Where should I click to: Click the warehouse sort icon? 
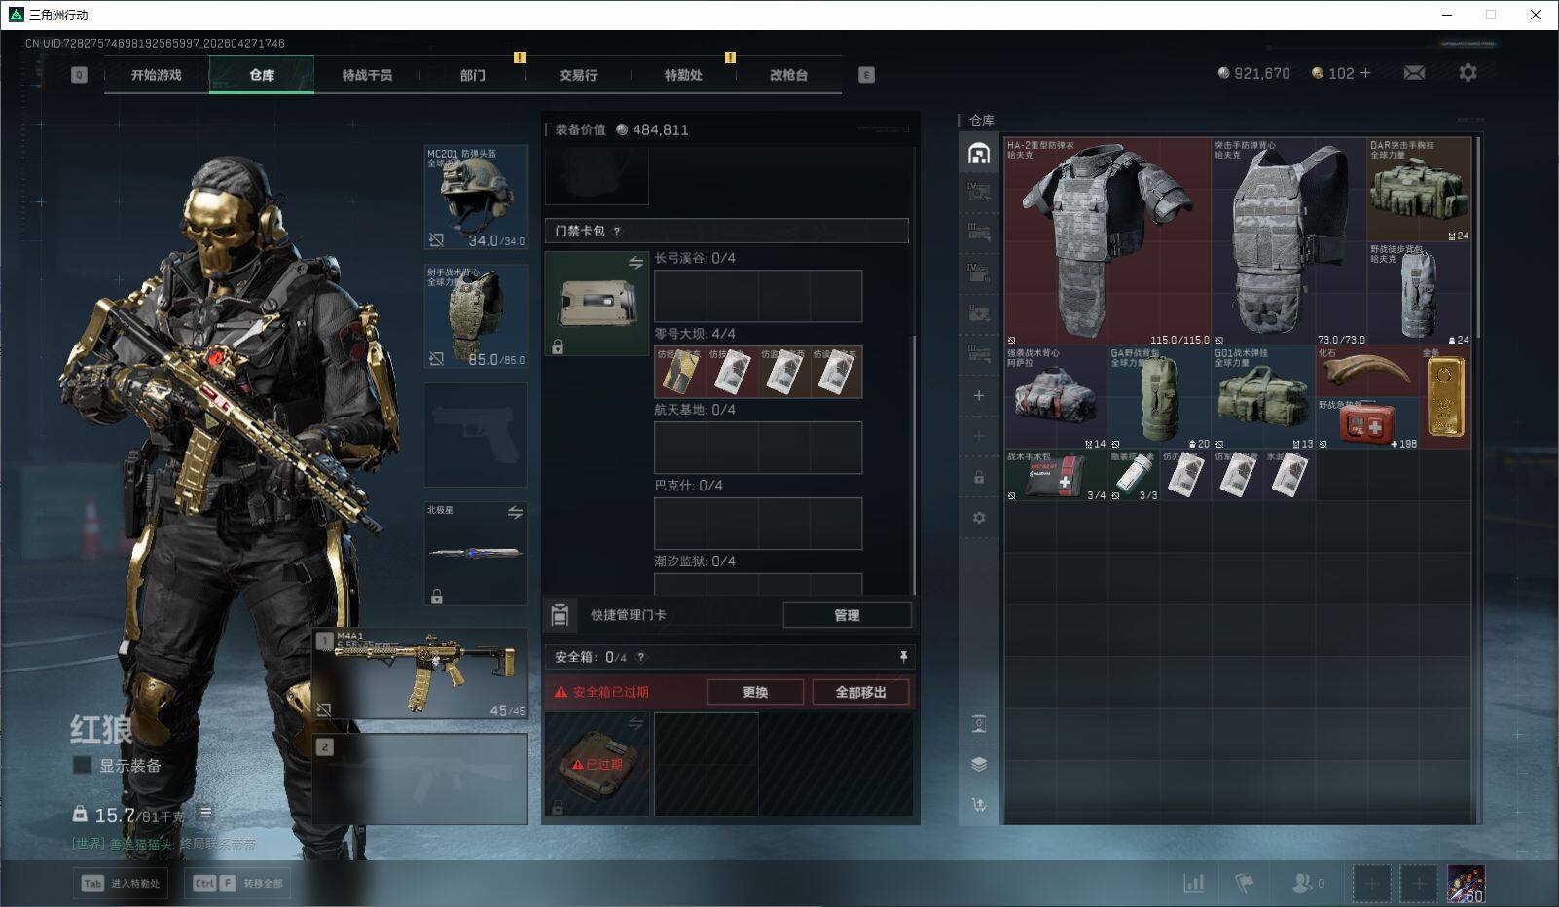pyautogui.click(x=979, y=804)
